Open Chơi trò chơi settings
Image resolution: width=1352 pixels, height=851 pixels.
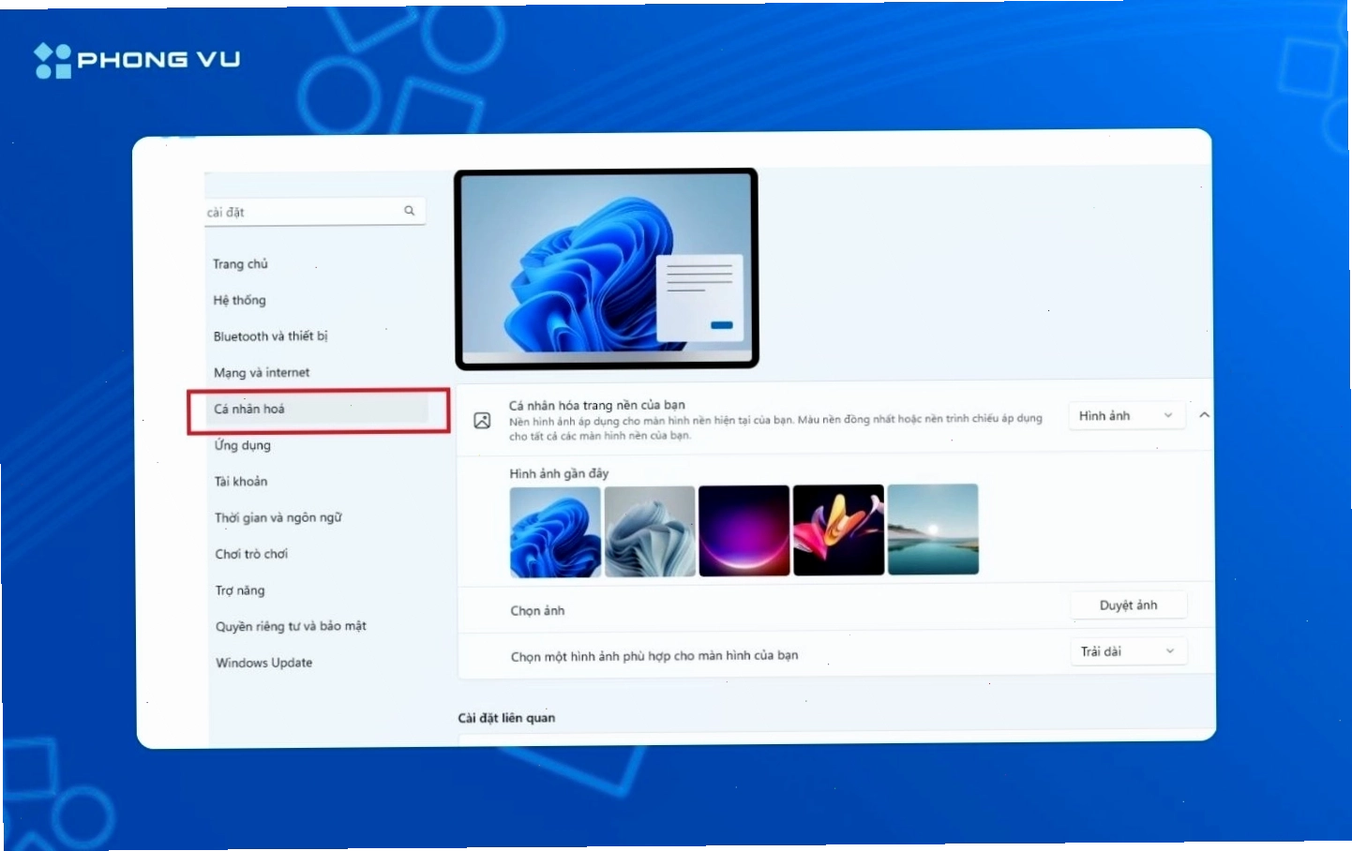coord(251,554)
